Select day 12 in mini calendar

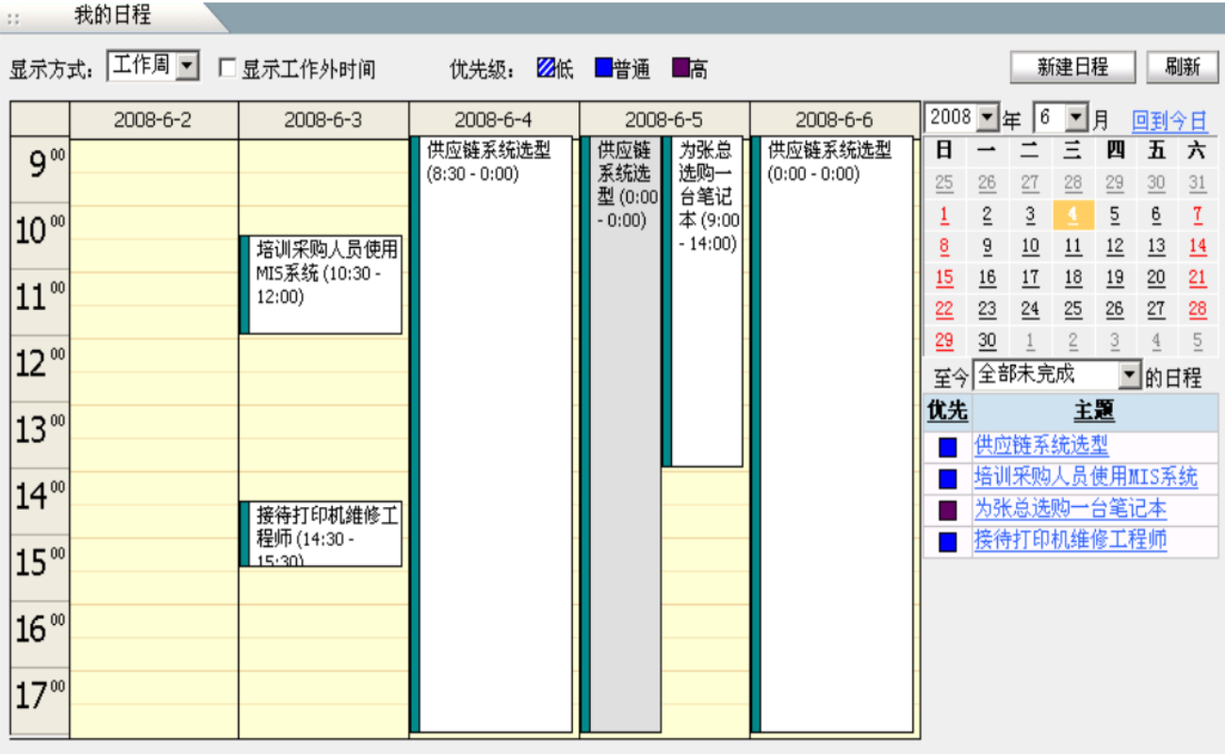(1115, 246)
